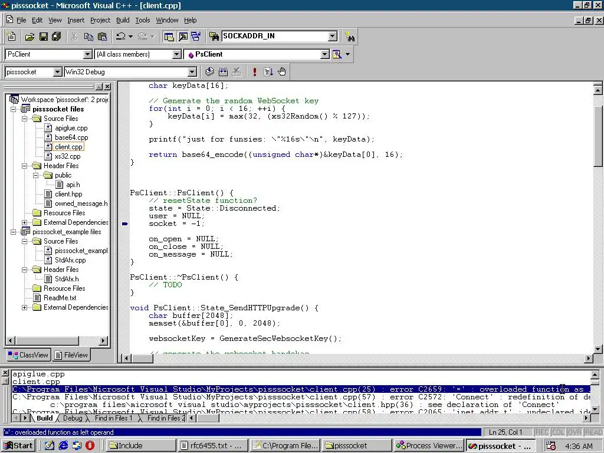Expand pisssocket files External Dependencies node
Viewport: 604px width, 453px height.
click(x=24, y=222)
